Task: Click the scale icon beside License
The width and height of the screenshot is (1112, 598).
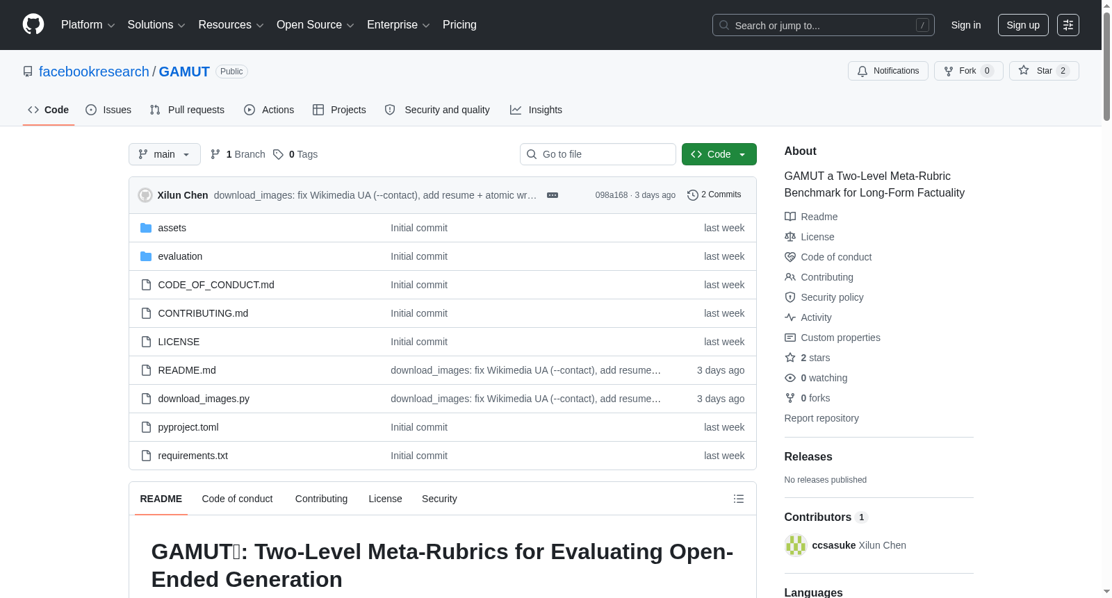Action: click(790, 237)
